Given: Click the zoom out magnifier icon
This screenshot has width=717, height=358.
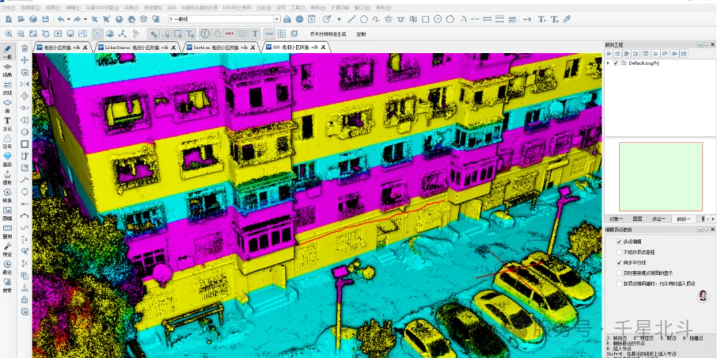Looking at the screenshot, I should (21, 34).
